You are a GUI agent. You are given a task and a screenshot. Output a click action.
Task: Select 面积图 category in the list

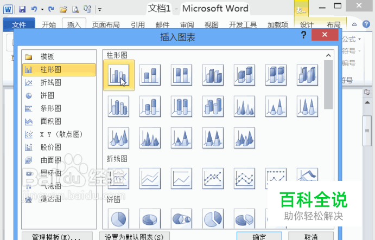pos(59,121)
